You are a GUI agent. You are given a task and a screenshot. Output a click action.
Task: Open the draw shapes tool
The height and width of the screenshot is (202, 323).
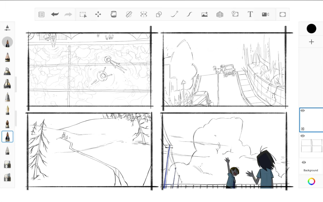coord(159,15)
